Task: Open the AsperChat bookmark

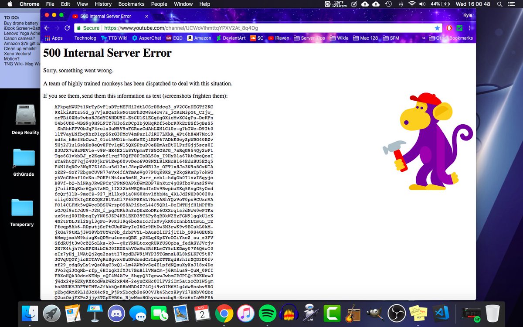Action: pos(146,38)
